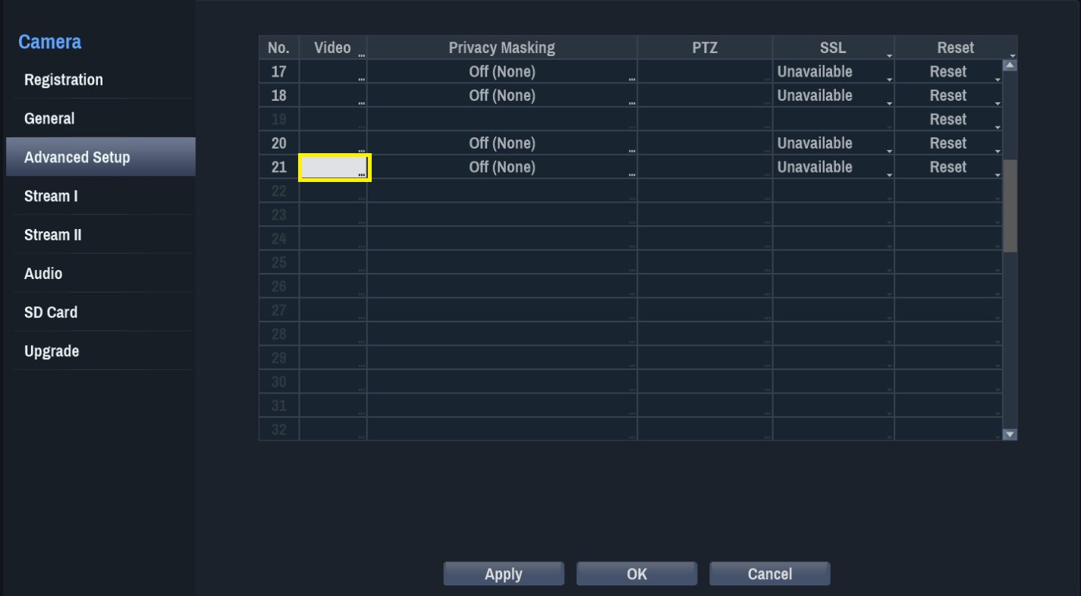Click the Cancel button
The image size is (1081, 596).
point(770,574)
